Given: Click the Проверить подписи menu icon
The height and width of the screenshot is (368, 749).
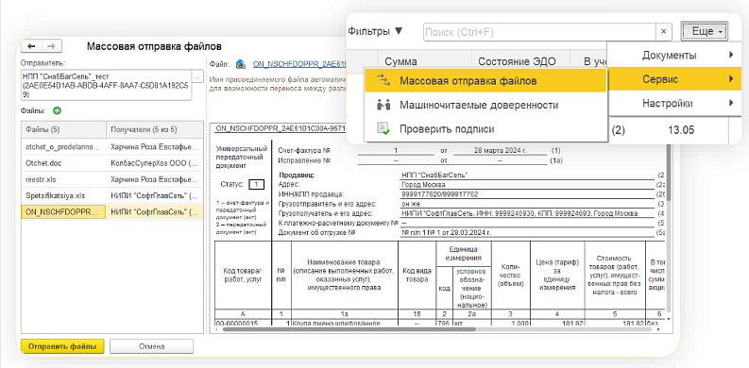Looking at the screenshot, I should [x=383, y=128].
